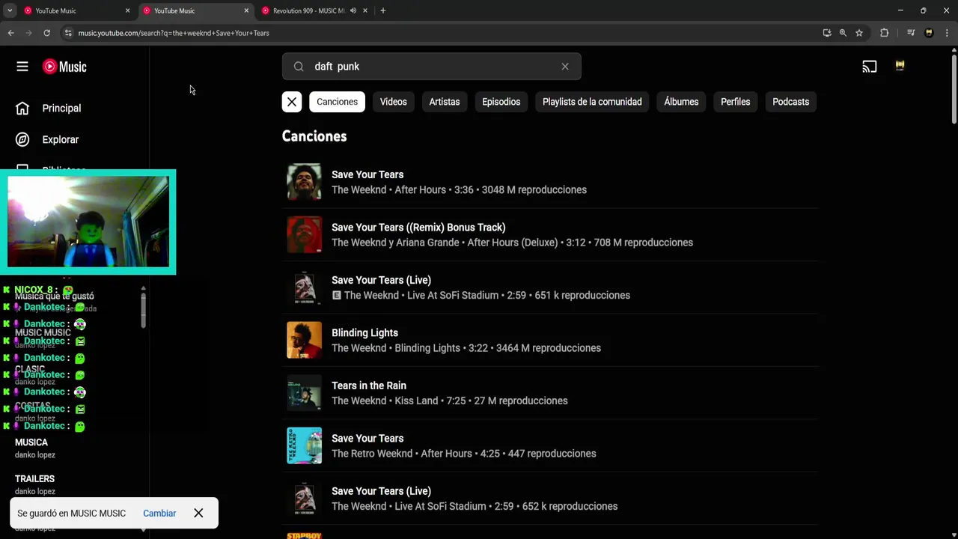Open Explorar compass icon
This screenshot has width=958, height=539.
(22, 139)
